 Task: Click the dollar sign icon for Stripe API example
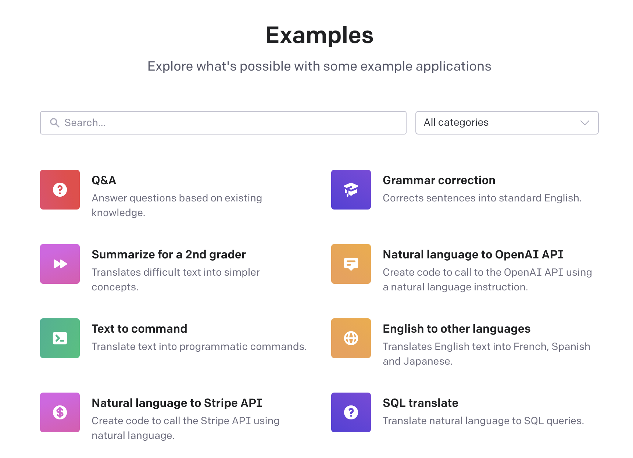tap(60, 412)
